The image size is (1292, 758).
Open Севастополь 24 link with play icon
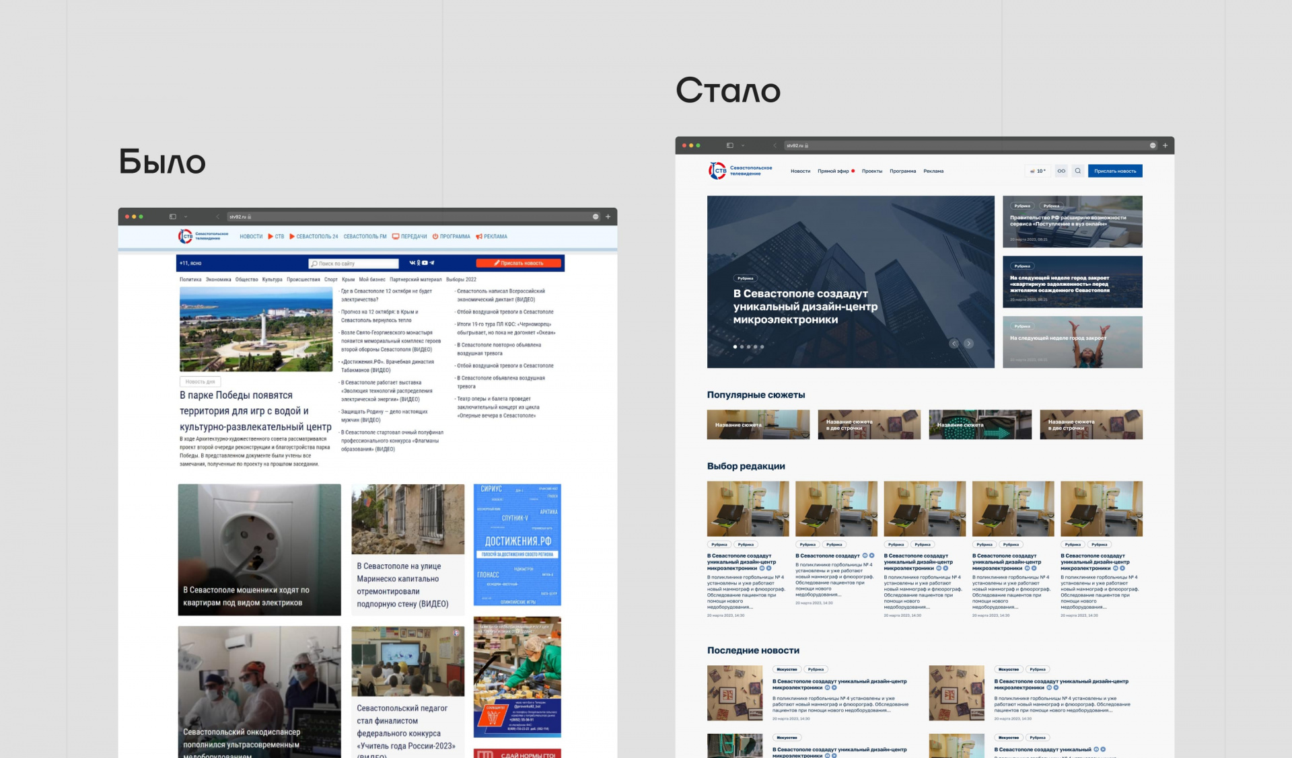314,236
